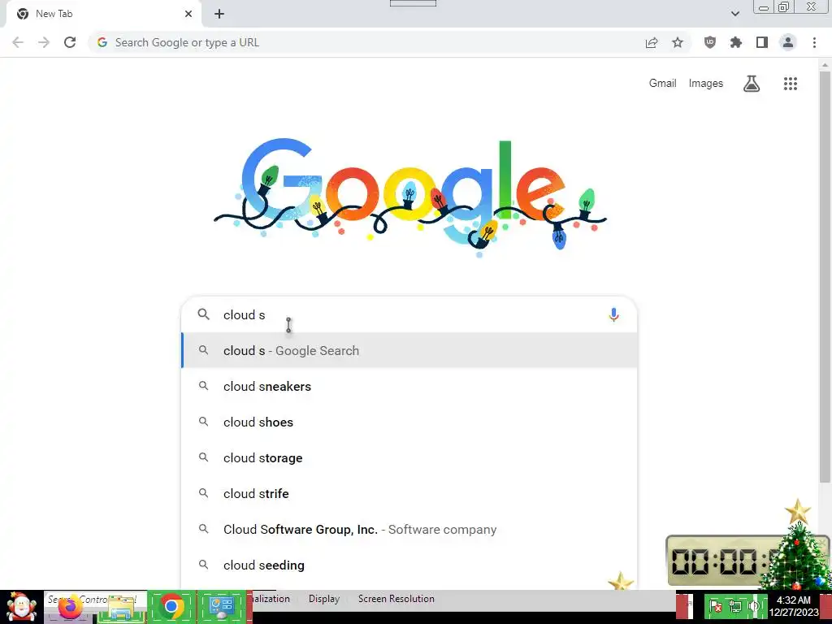
Task: Select the 'cloud s - Google Search' suggestion
Action: [409, 350]
